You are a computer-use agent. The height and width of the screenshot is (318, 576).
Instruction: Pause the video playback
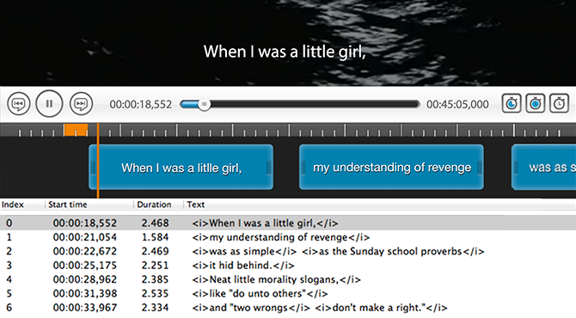pyautogui.click(x=49, y=104)
